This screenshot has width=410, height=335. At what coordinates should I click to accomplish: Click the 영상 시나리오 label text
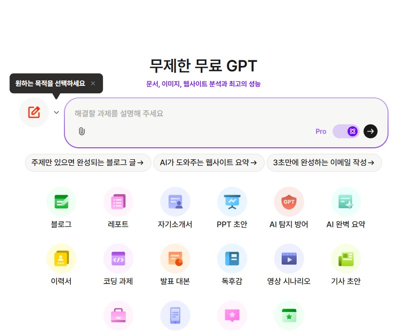tap(289, 281)
